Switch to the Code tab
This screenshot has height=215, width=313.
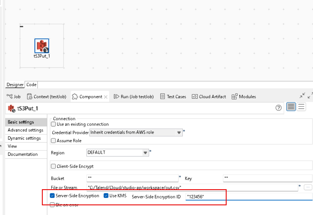point(31,84)
